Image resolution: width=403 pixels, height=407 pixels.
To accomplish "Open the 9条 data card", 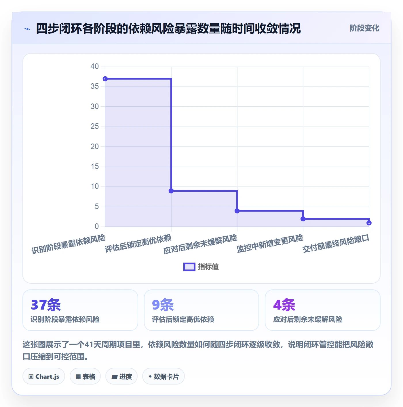I will coord(201,310).
